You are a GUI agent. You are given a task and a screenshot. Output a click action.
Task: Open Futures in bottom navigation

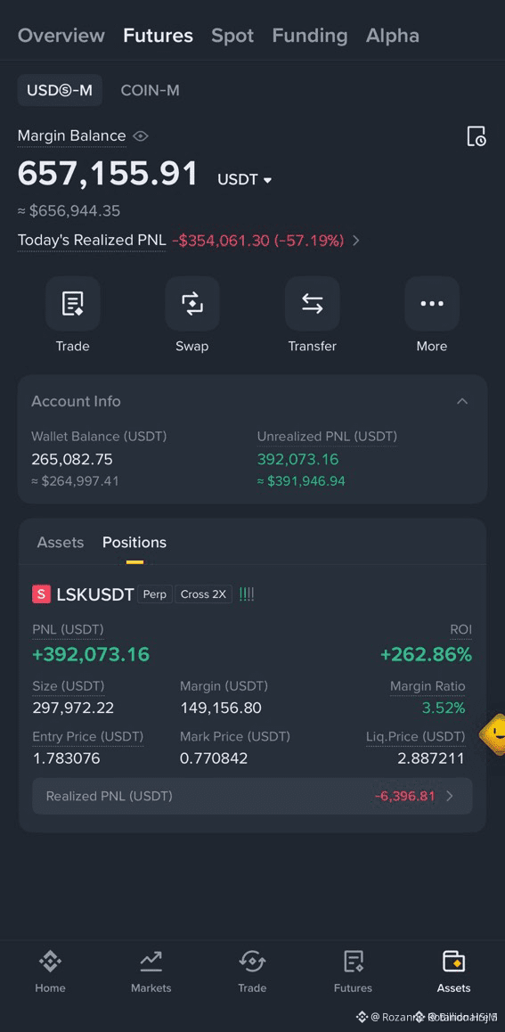click(x=353, y=971)
